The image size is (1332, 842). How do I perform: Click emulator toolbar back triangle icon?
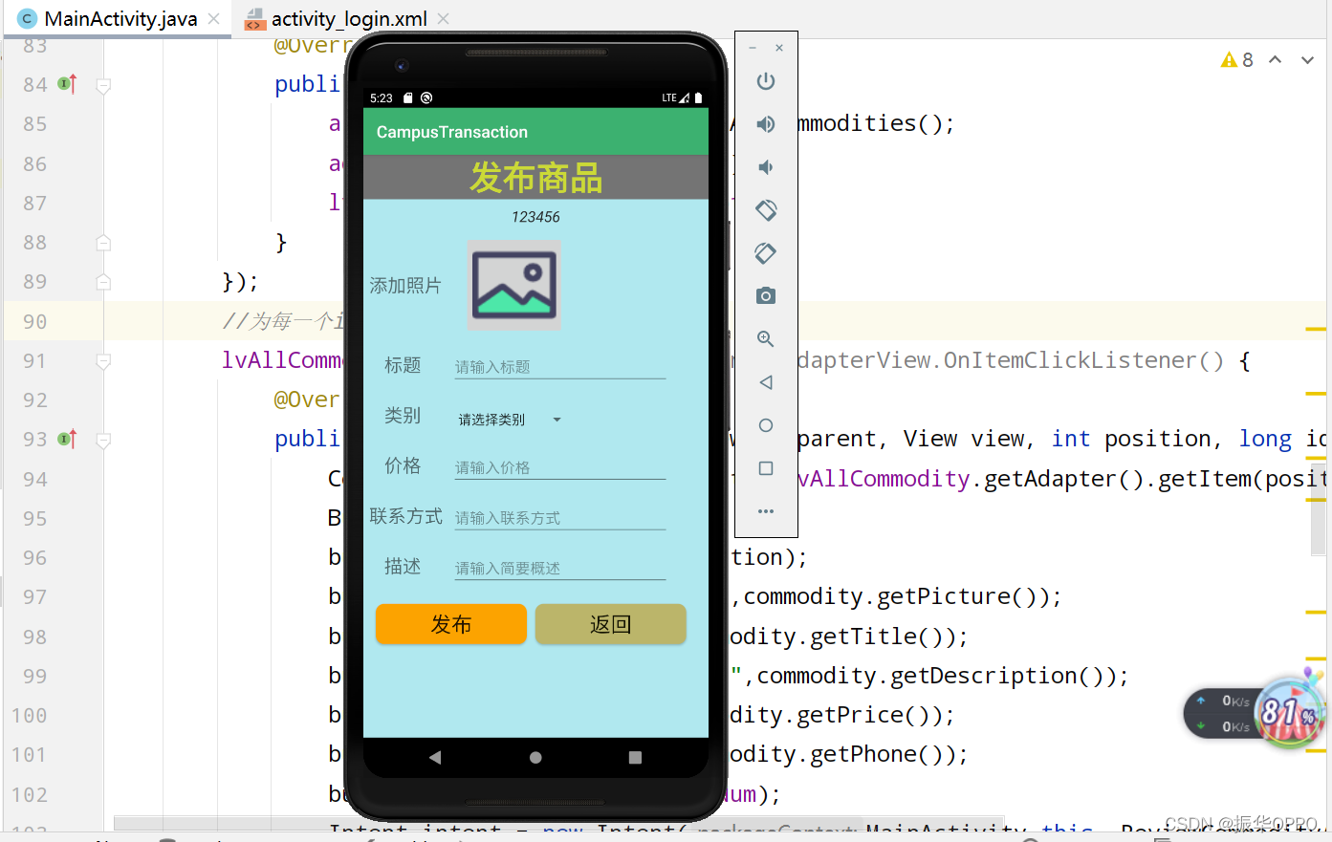coord(766,382)
